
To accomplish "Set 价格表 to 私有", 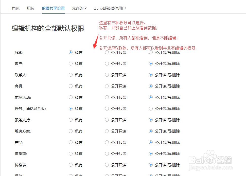I will pos(71,165).
